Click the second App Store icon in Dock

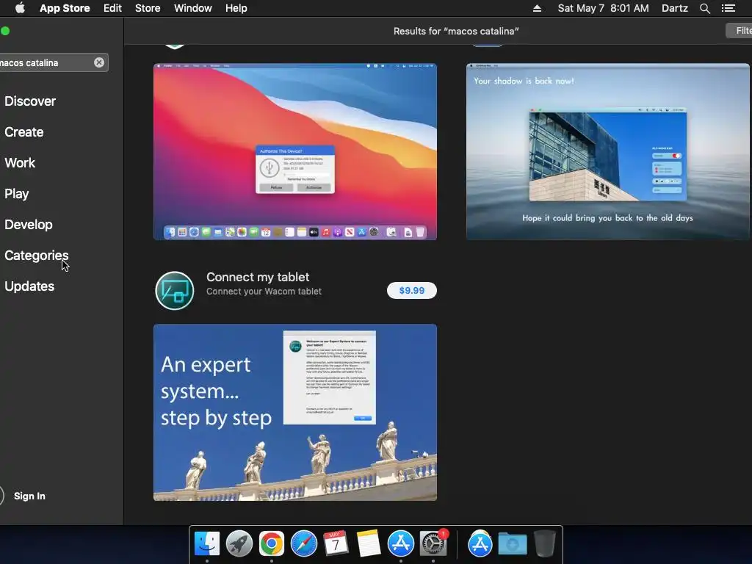pyautogui.click(x=480, y=544)
